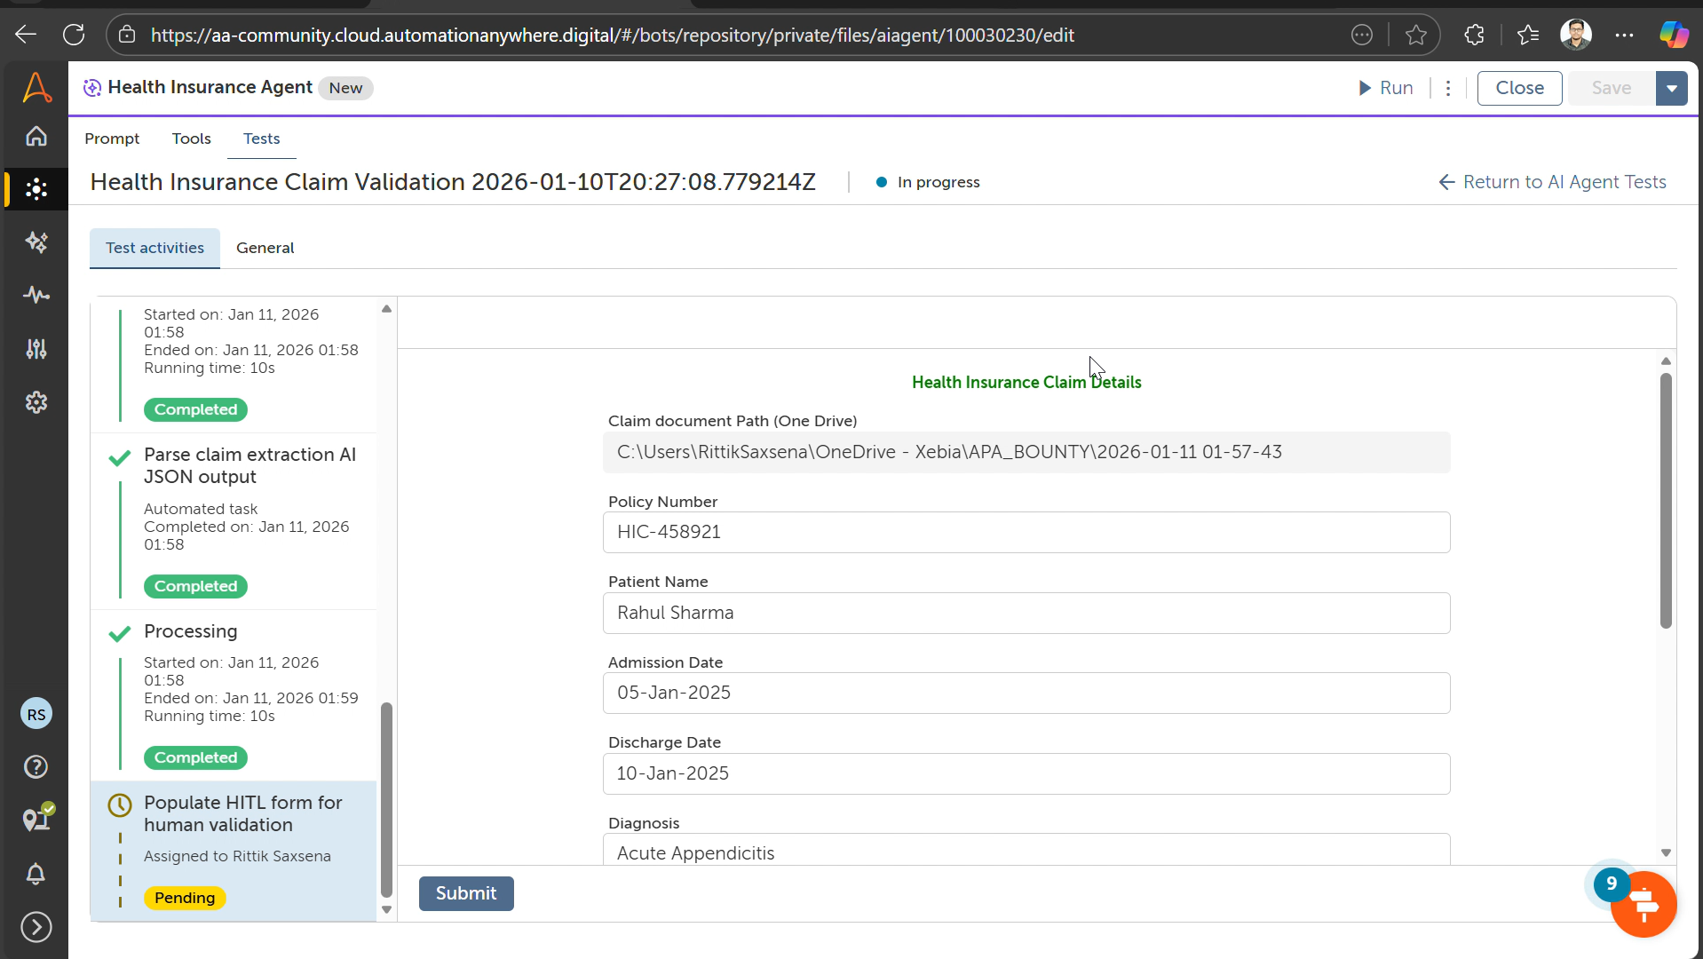
Task: Open Administration gear in sidebar
Action: coord(36,402)
